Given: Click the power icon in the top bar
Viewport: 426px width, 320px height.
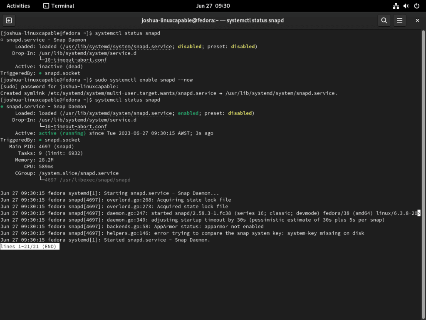Looking at the screenshot, I should [x=417, y=6].
